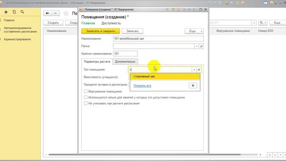The height and width of the screenshot is (161, 286).
Task: Enable Не учитывать при расчете расписания
Action: coord(85,103)
